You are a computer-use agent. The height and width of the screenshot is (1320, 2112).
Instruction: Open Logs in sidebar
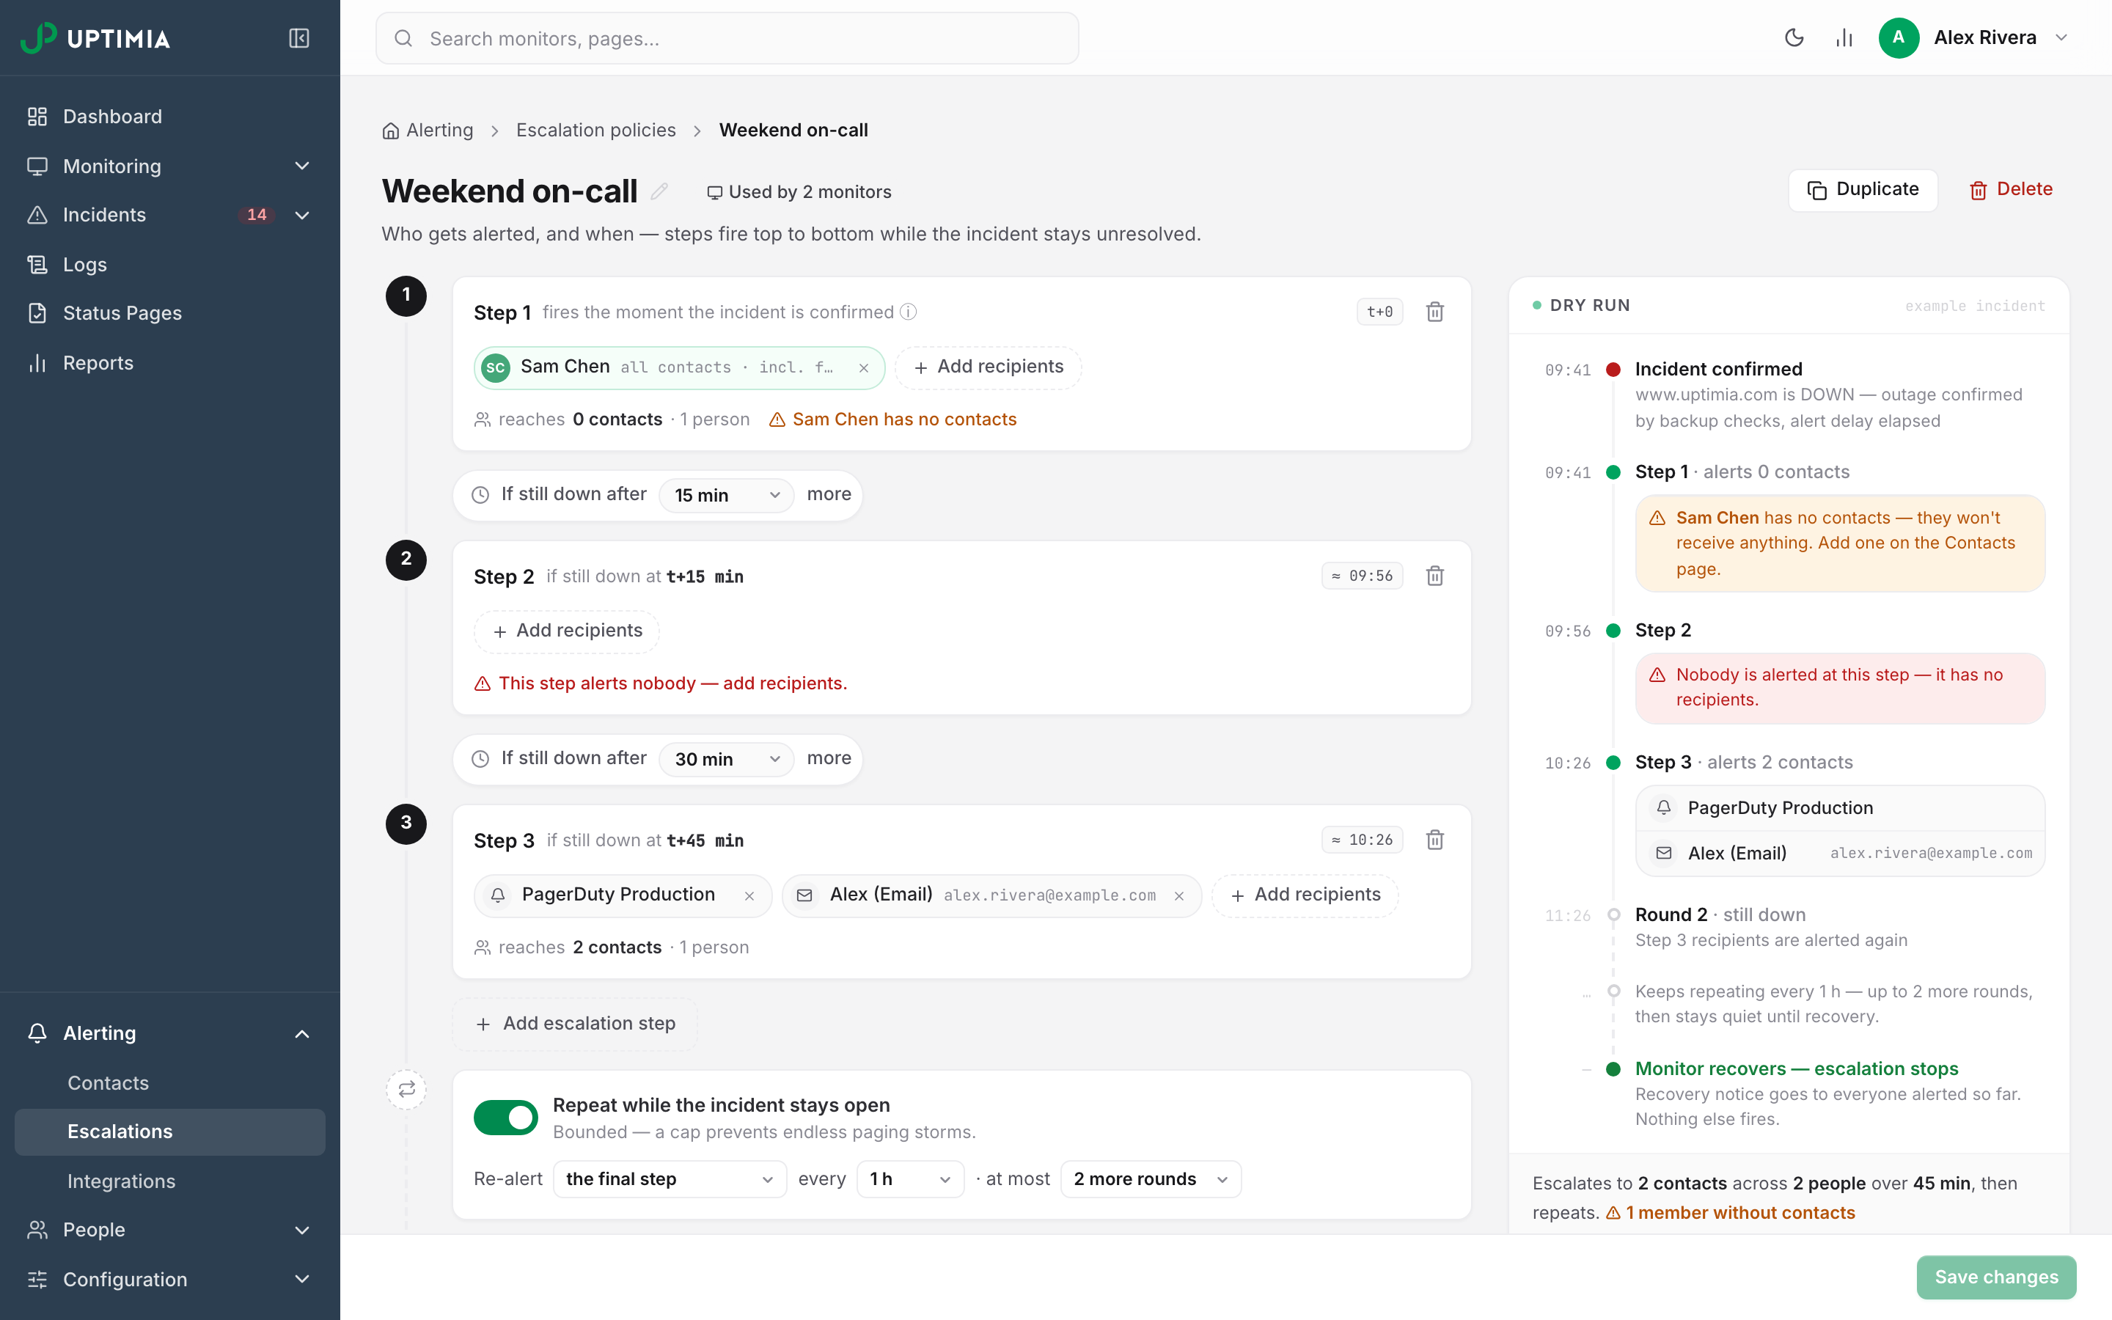[170, 265]
